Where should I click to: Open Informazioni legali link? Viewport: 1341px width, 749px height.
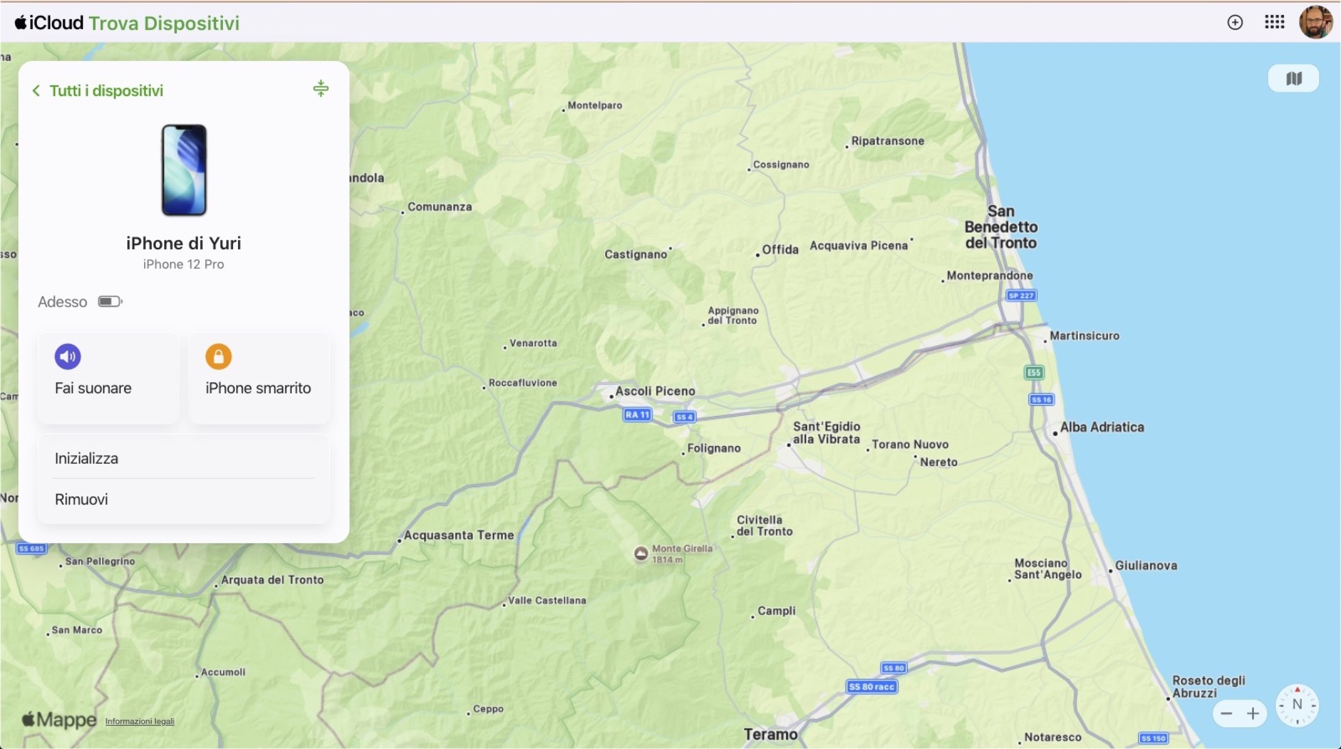[x=140, y=721]
